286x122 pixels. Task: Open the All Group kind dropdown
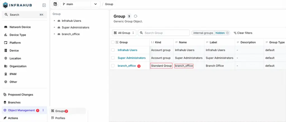[124, 33]
